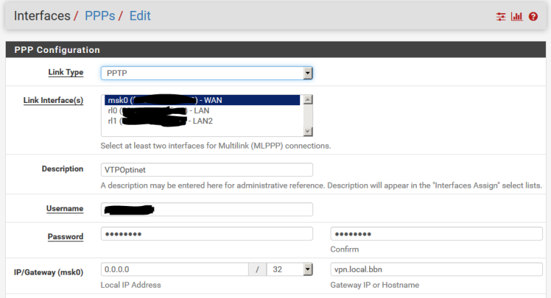Focus the Local IP Address field
This screenshot has height=298, width=551.
coord(175,270)
